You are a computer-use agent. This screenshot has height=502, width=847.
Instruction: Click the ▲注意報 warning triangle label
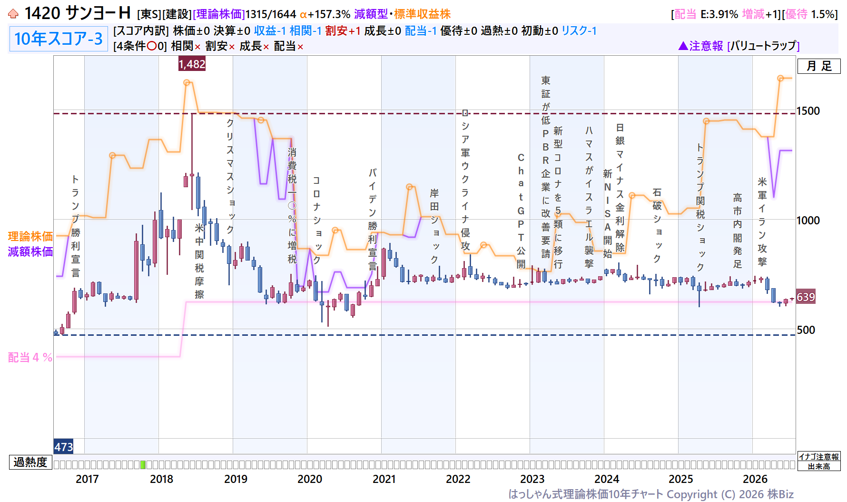pyautogui.click(x=700, y=46)
